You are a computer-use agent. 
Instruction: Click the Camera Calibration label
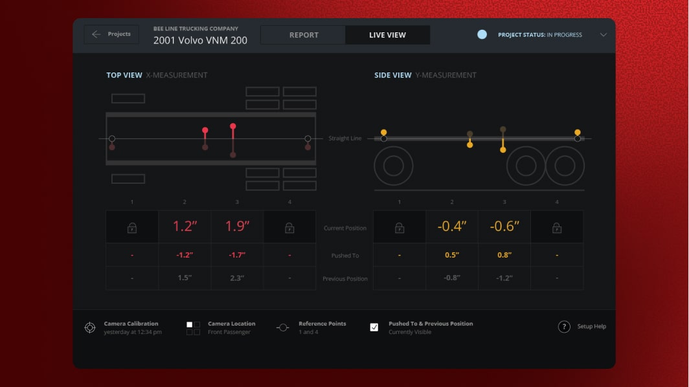[x=131, y=324]
